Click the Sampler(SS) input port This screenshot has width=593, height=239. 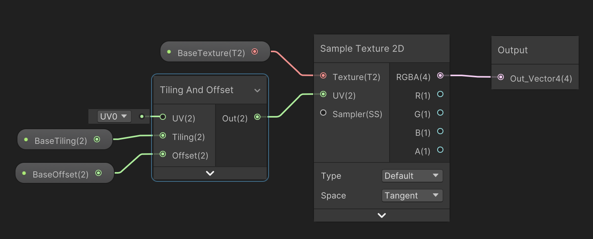(323, 113)
